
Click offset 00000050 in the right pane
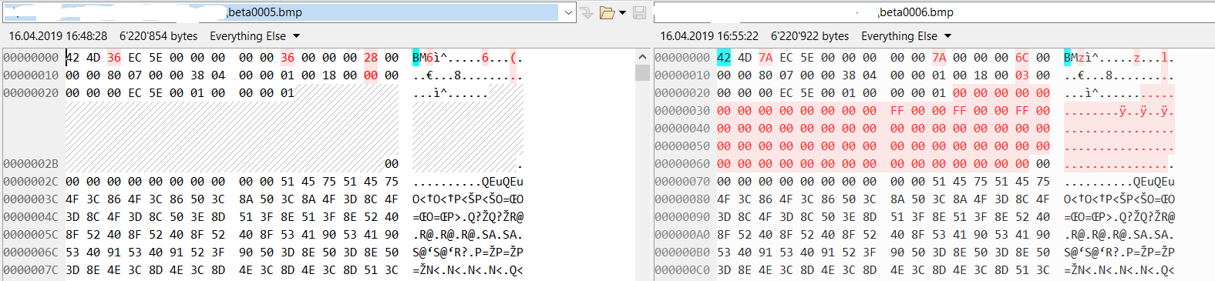click(x=682, y=146)
